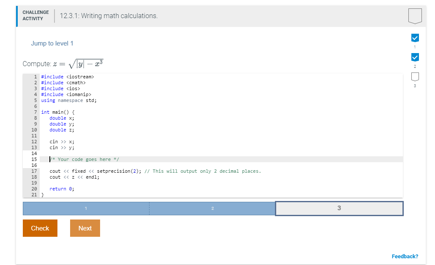
Task: Select the highlighted segment 3 of the progress bar
Action: 339,208
